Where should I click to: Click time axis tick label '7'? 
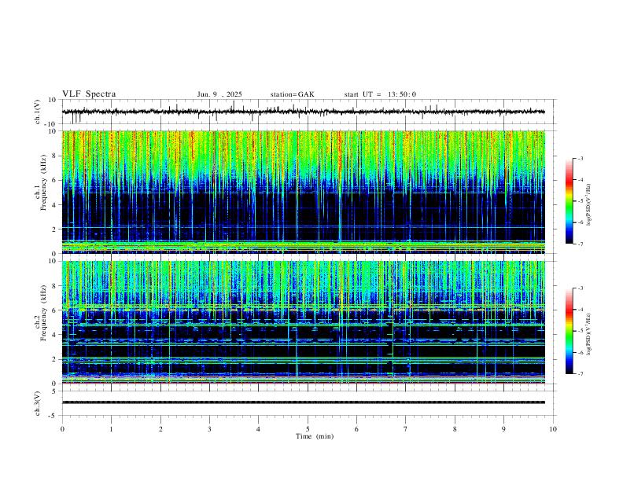coord(406,429)
